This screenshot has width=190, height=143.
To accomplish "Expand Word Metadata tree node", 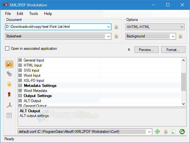I will click(20, 91).
